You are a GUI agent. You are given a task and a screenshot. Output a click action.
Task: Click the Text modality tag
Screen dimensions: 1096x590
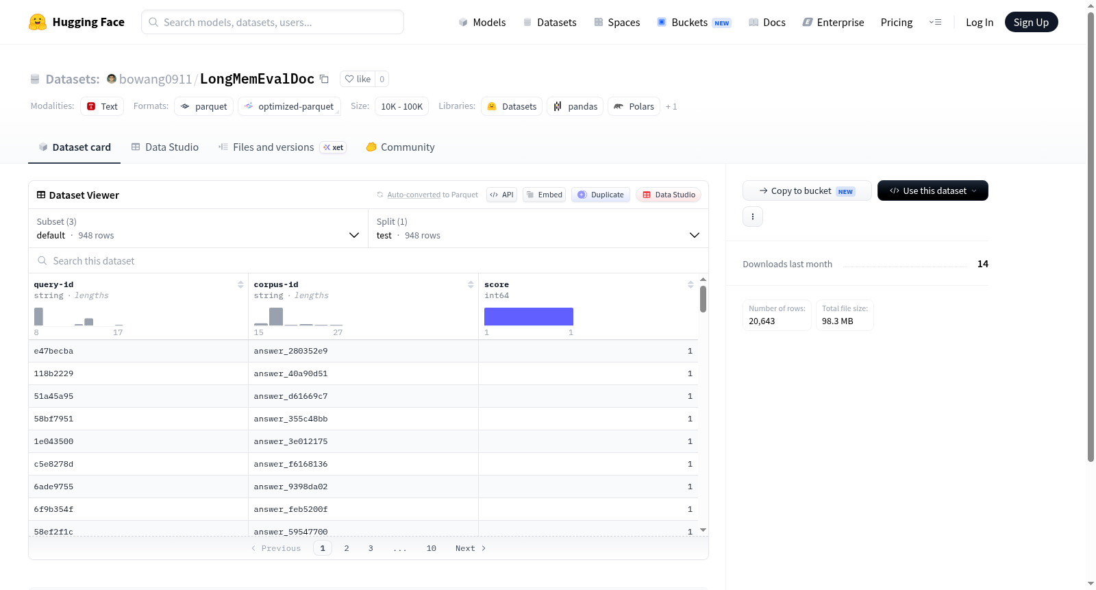102,106
